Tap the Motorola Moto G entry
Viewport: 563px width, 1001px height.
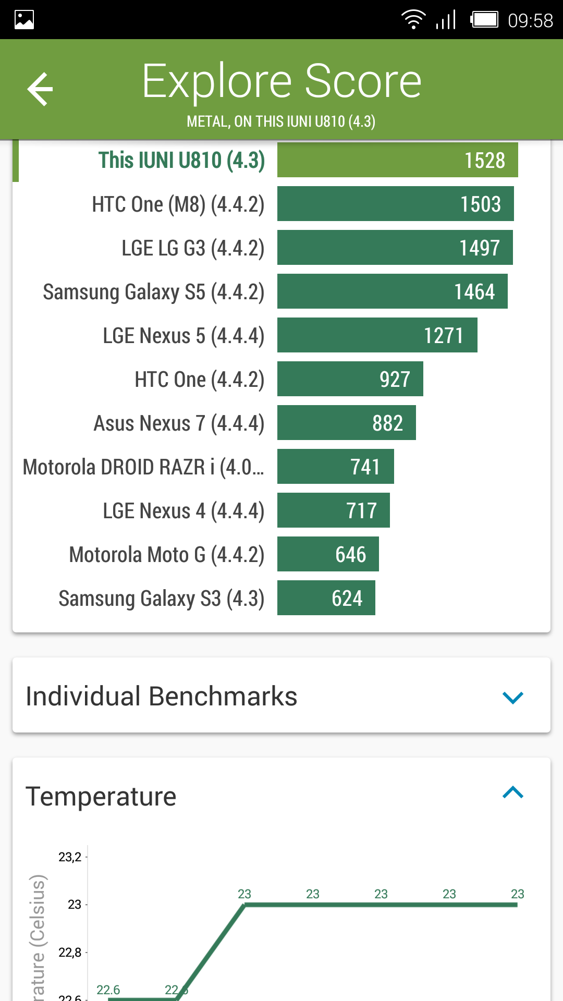point(167,555)
